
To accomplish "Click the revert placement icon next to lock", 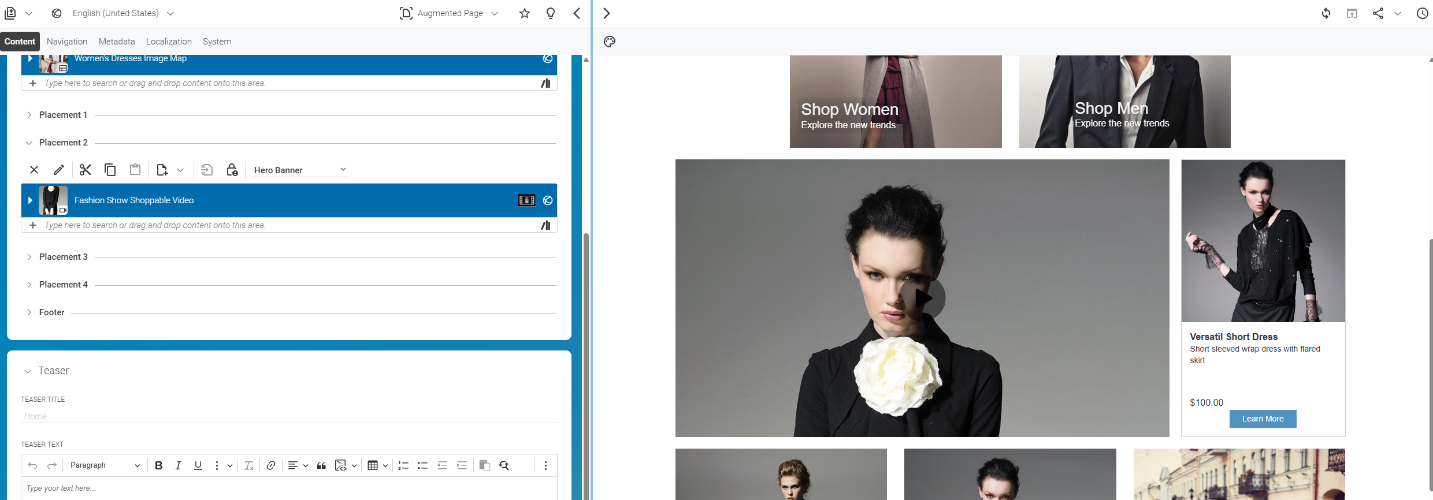I will pyautogui.click(x=207, y=170).
